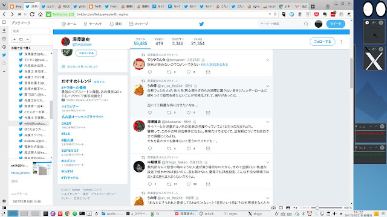
Task: Add a new web panel with plus icon
Action: (4, 71)
